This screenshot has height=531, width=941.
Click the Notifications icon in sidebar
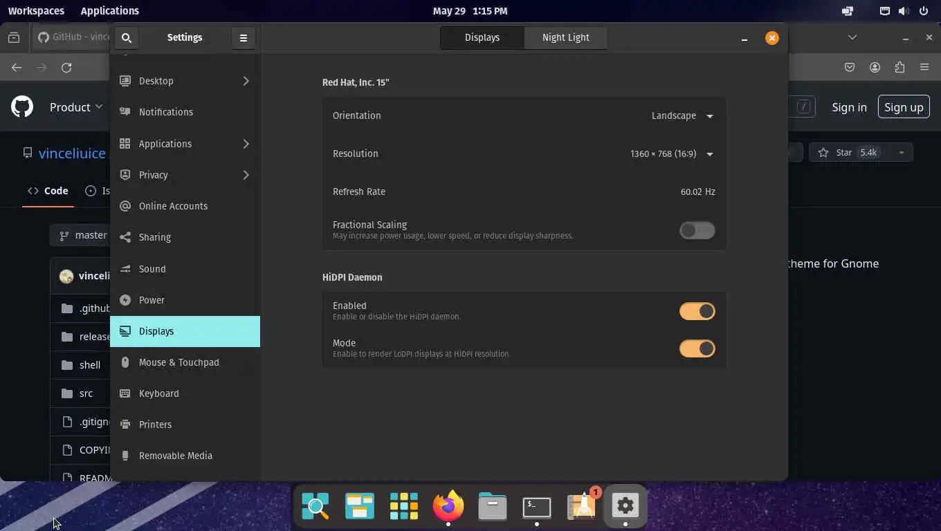point(125,112)
